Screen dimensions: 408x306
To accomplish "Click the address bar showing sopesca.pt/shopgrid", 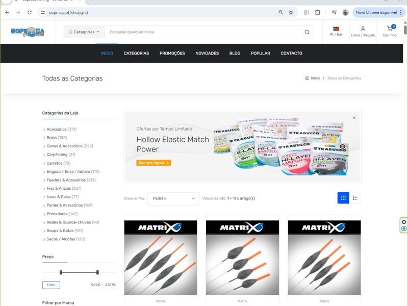I will point(161,12).
